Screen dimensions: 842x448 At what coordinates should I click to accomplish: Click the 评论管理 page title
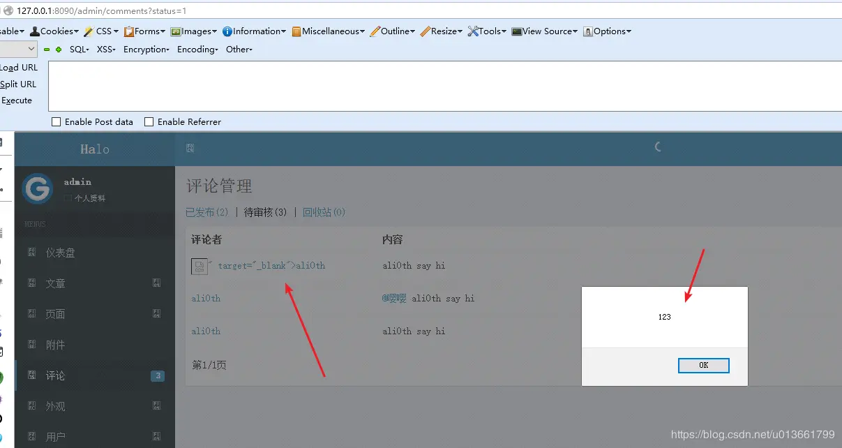click(219, 186)
